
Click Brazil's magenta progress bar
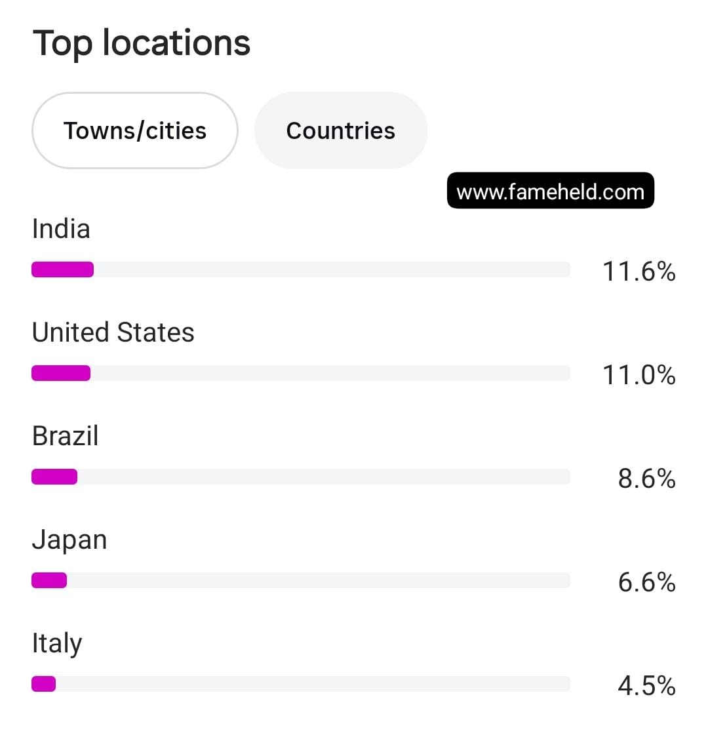coord(54,477)
